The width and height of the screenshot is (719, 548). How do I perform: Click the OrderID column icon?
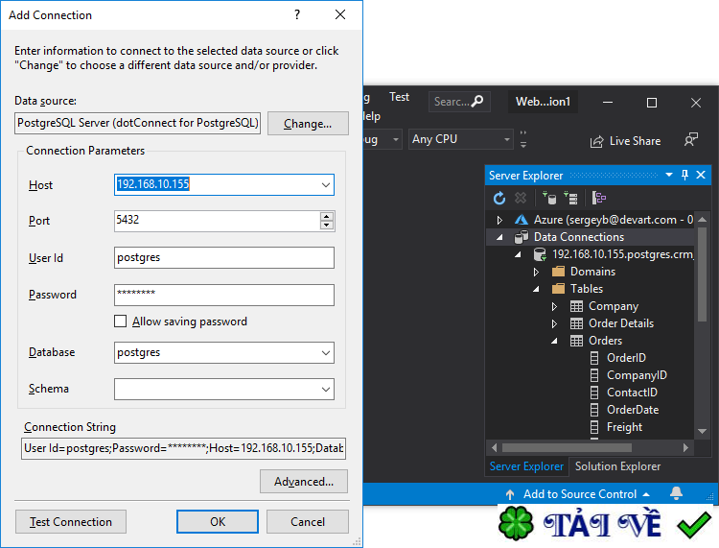coord(594,358)
